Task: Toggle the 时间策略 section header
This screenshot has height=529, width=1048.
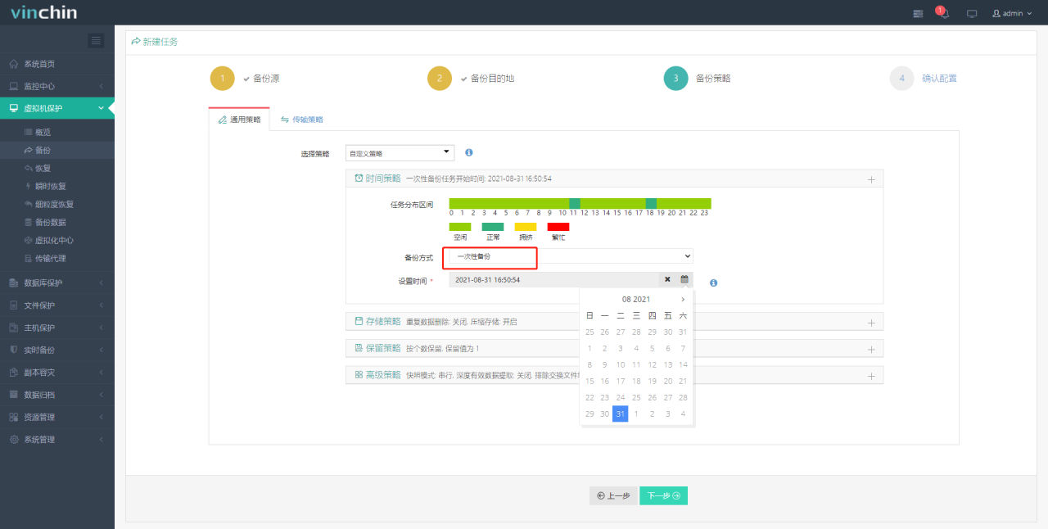Action: pyautogui.click(x=614, y=179)
